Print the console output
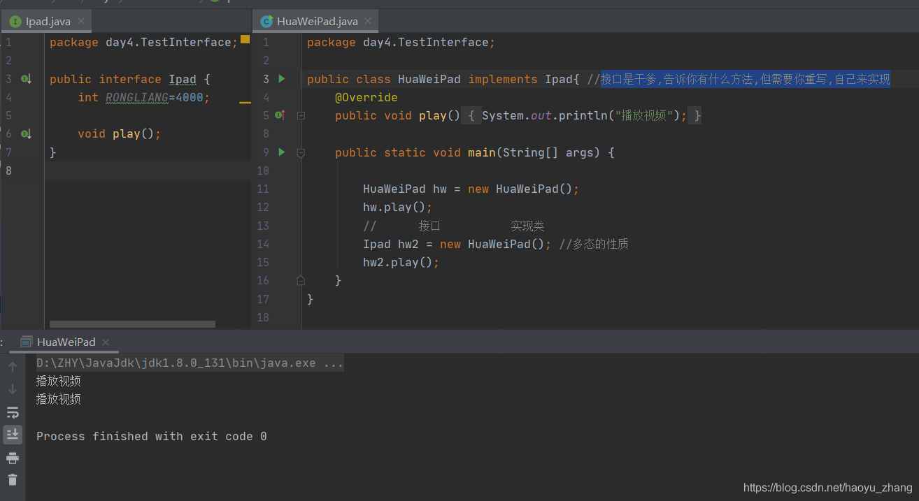 pos(13,458)
